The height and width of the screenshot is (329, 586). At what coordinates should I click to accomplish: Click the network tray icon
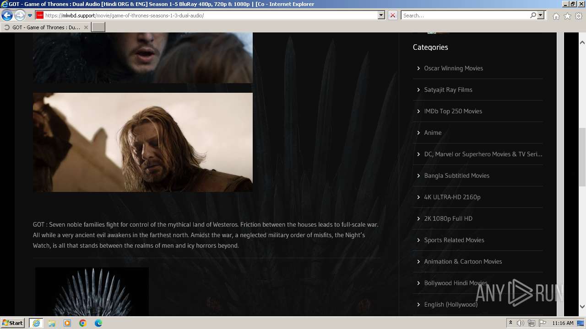coord(532,323)
